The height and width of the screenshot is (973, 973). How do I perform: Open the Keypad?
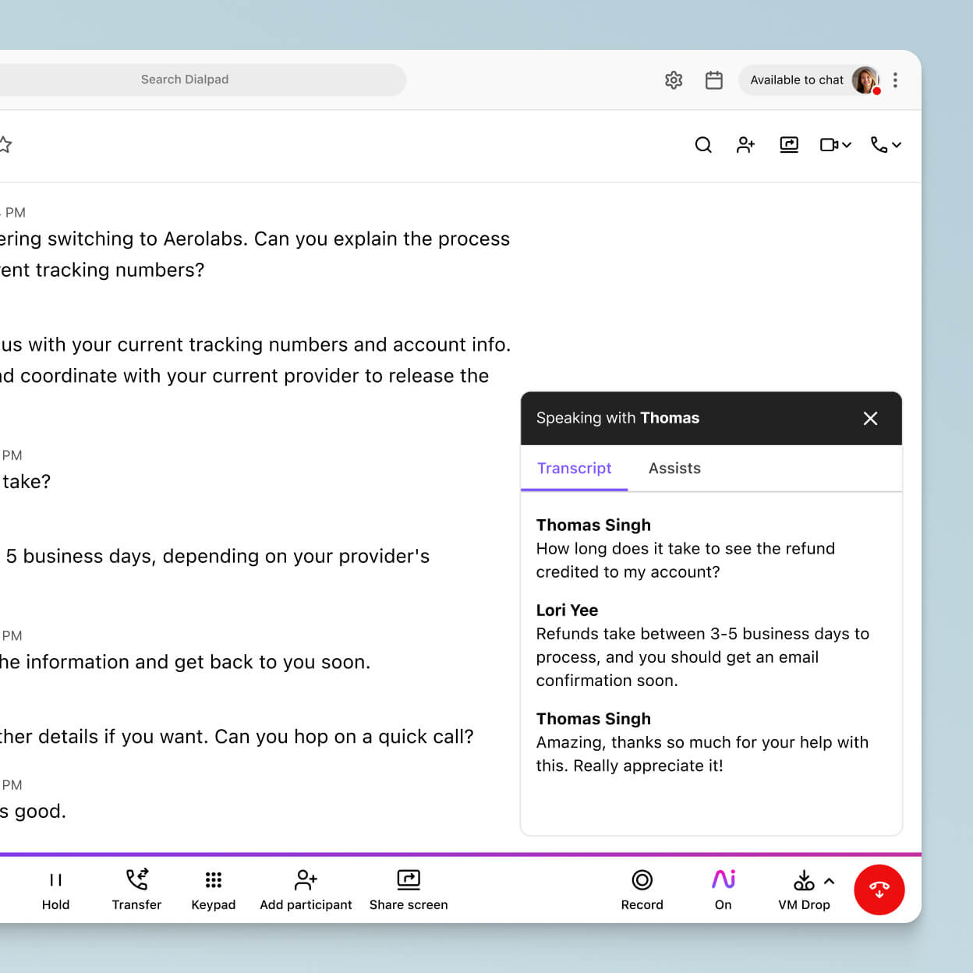tap(213, 879)
